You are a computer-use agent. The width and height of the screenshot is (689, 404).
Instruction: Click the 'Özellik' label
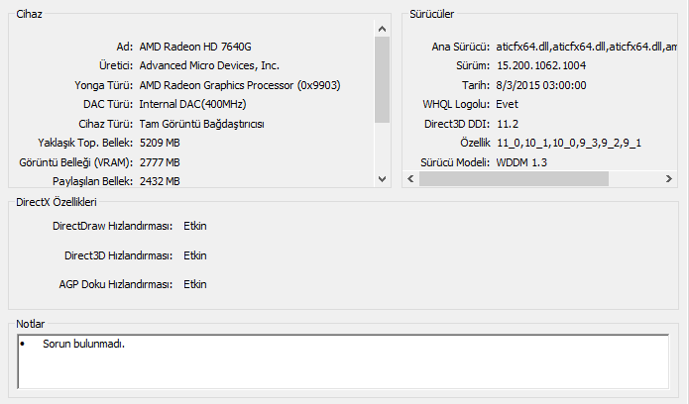coord(475,143)
